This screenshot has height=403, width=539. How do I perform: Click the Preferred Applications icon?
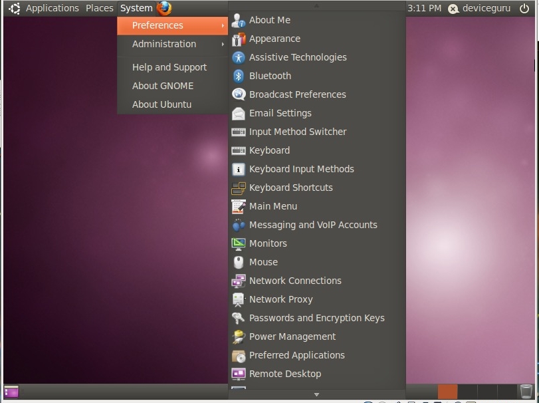[238, 356]
